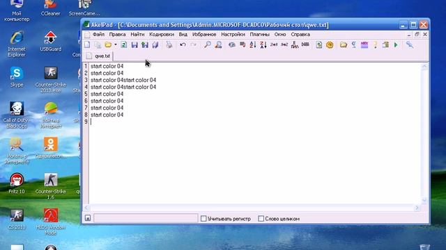This screenshot has width=446, height=250.
Task: Select the Skype desktop icon
Action: (x=17, y=77)
